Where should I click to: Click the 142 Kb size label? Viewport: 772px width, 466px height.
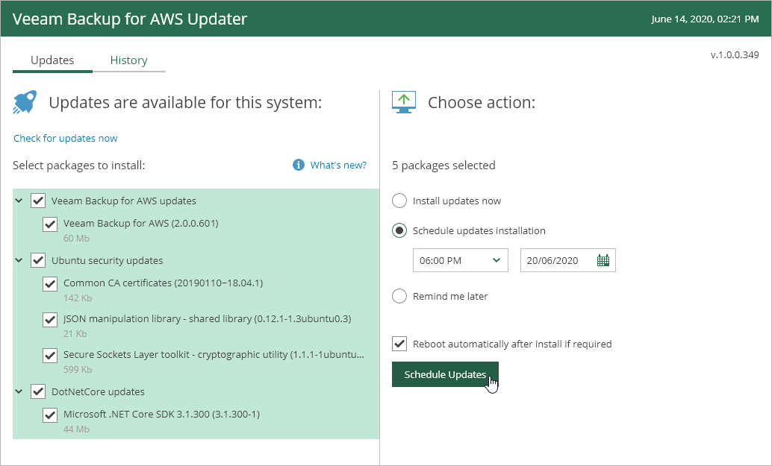78,298
